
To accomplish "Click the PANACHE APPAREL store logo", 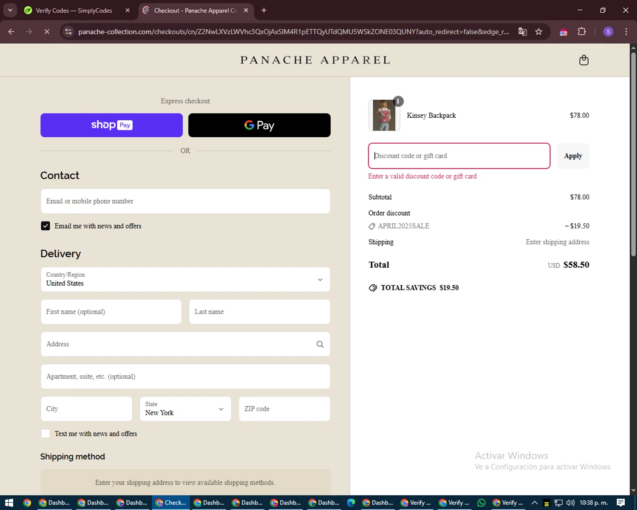I will click(315, 60).
